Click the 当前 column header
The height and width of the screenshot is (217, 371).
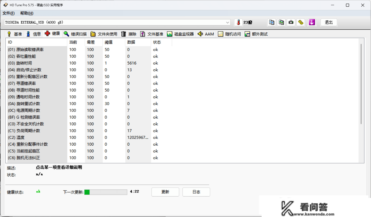(x=76, y=42)
